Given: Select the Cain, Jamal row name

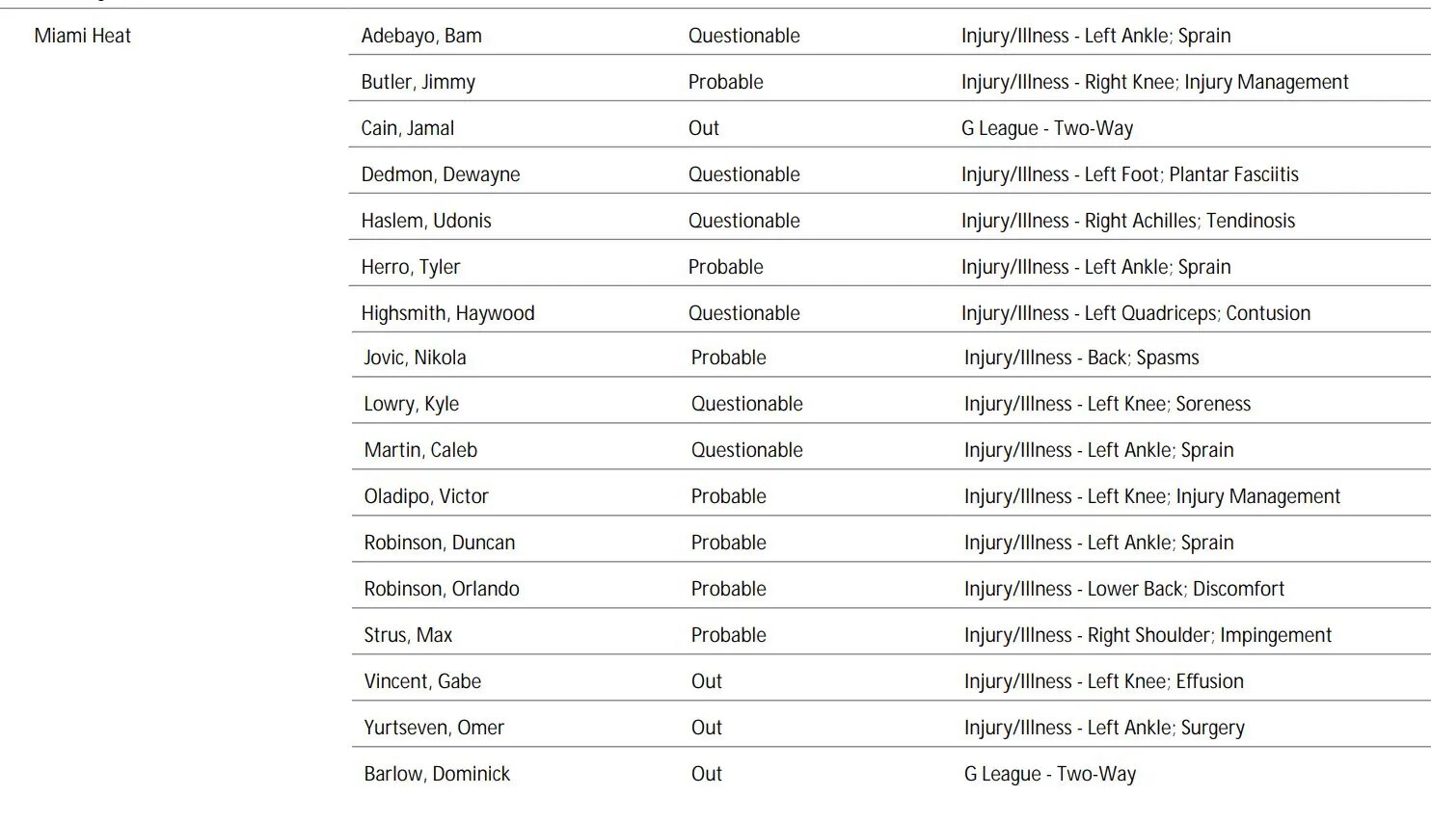Looking at the screenshot, I should coord(407,128).
